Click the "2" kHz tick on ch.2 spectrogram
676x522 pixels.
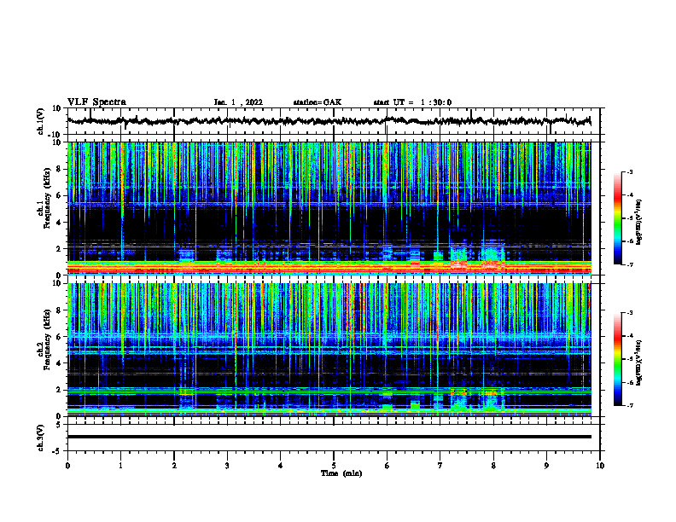(59, 390)
